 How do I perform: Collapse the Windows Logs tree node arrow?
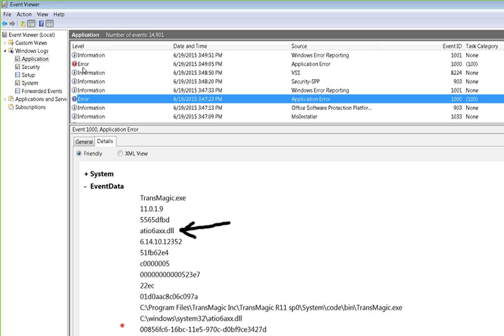[5, 51]
